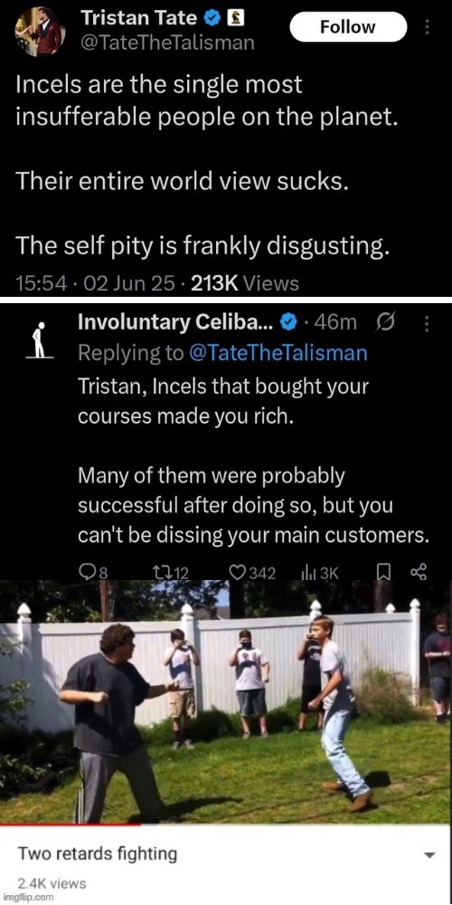
Task: Open the Involuntary Celibate avatar icon
Action: pyautogui.click(x=39, y=340)
